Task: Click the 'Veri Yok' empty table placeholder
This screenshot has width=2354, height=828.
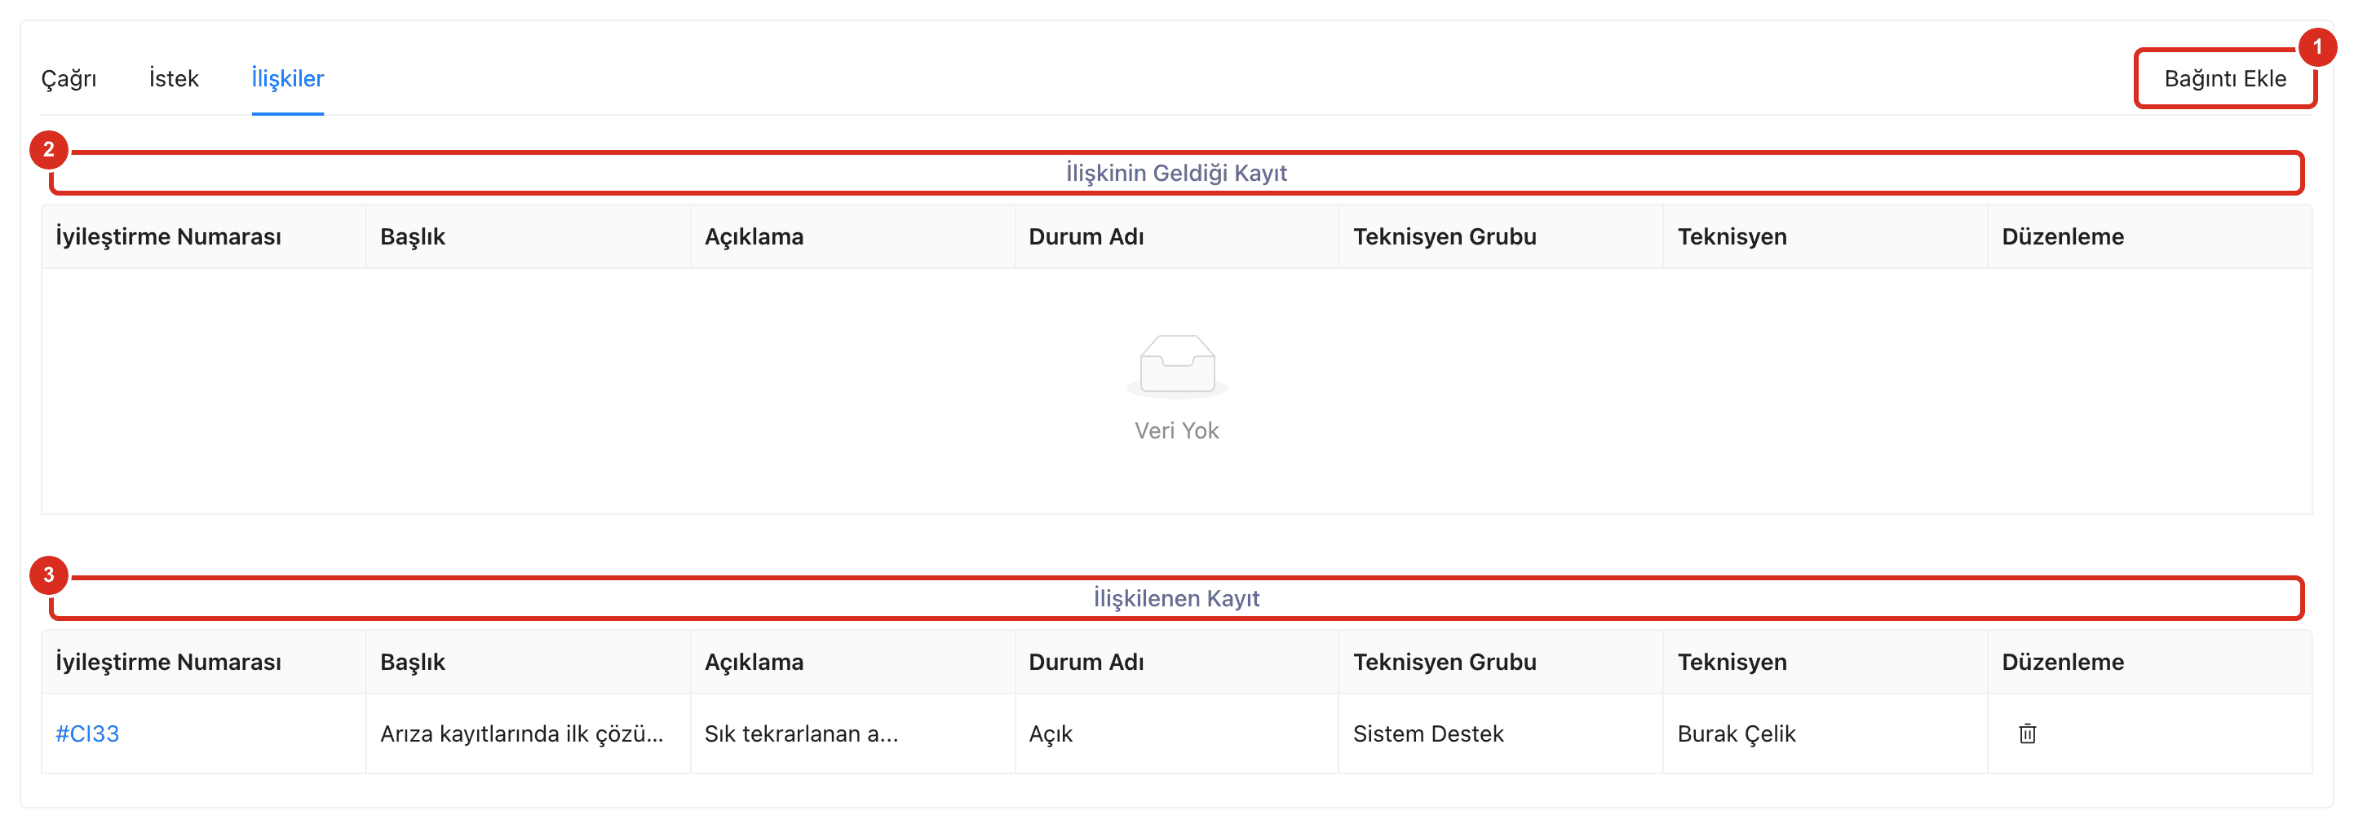Action: (1176, 389)
